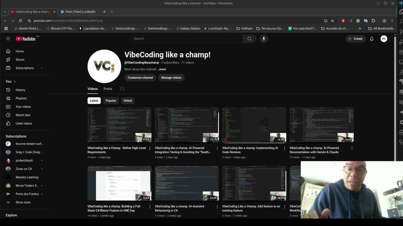This screenshot has height=226, width=403.
Task: Click the search magnifier button
Action: pos(249,39)
